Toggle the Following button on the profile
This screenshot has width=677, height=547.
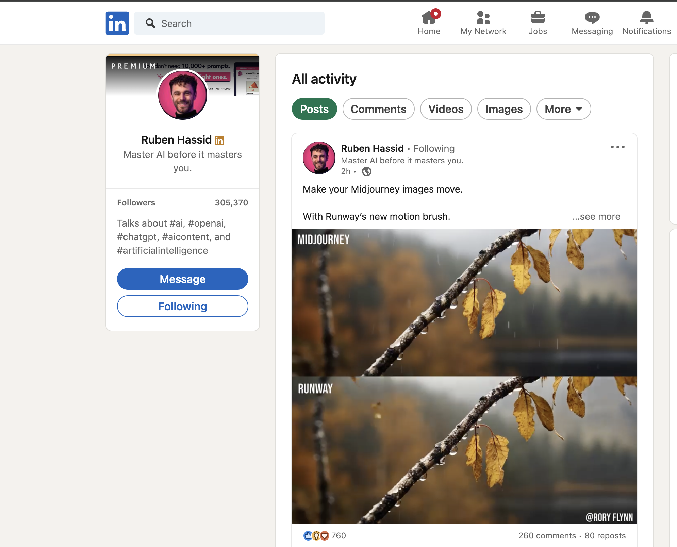[182, 306]
